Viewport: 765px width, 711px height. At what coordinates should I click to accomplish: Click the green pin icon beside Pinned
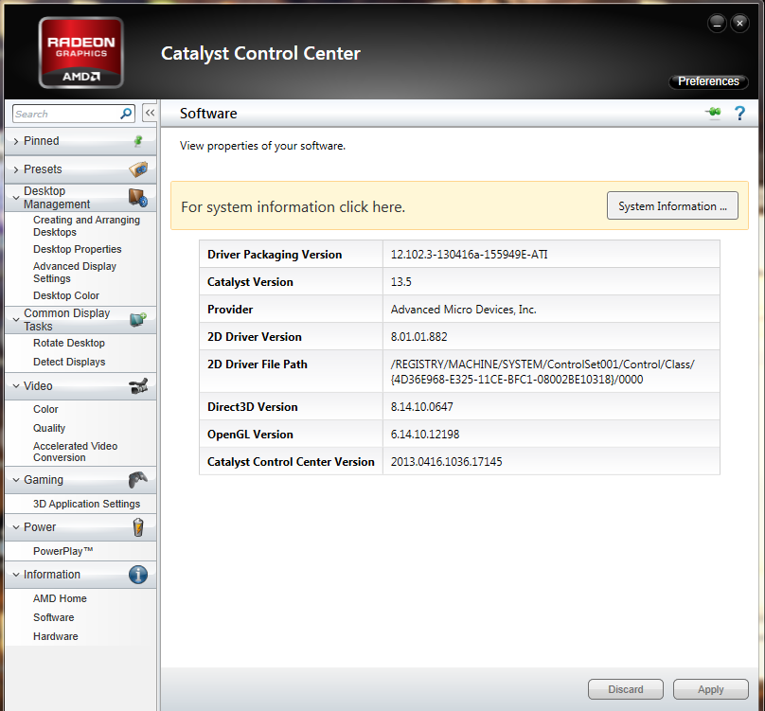(x=138, y=141)
